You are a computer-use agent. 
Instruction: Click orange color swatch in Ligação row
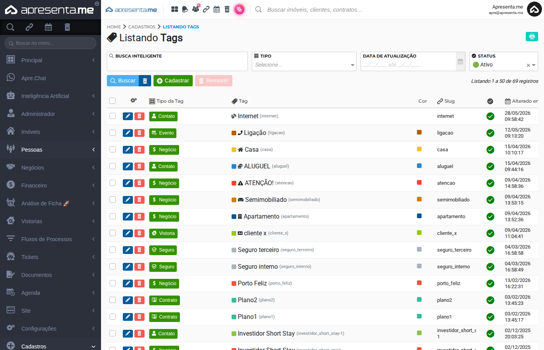(419, 132)
